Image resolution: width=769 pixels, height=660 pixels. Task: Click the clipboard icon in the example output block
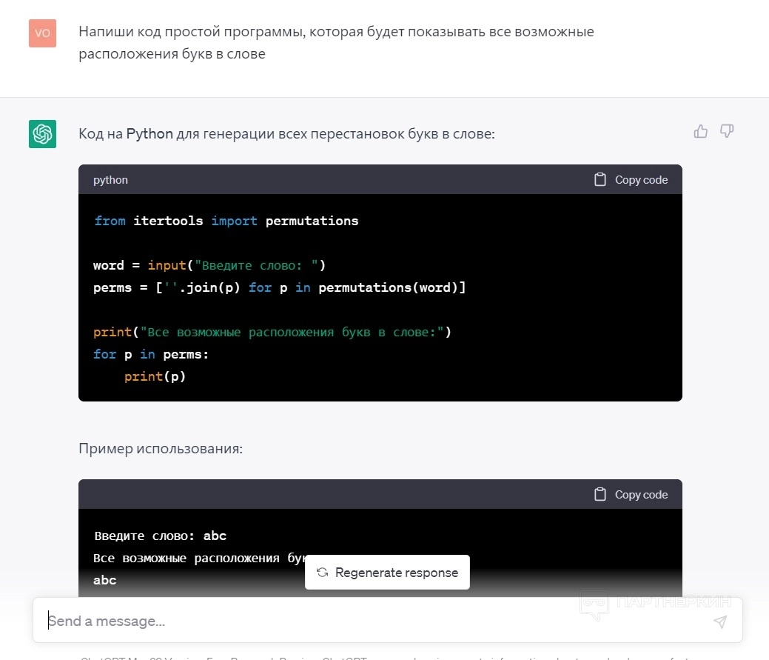[600, 495]
